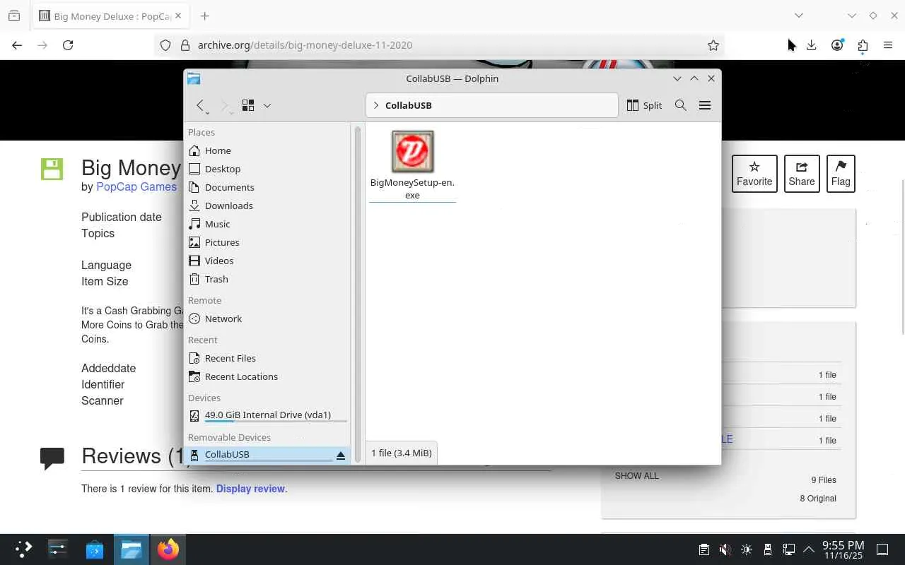
Task: Click the Display review link
Action: click(250, 489)
